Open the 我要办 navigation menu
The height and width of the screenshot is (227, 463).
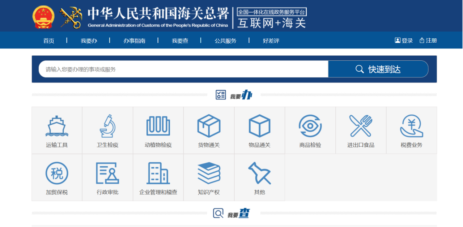(89, 40)
